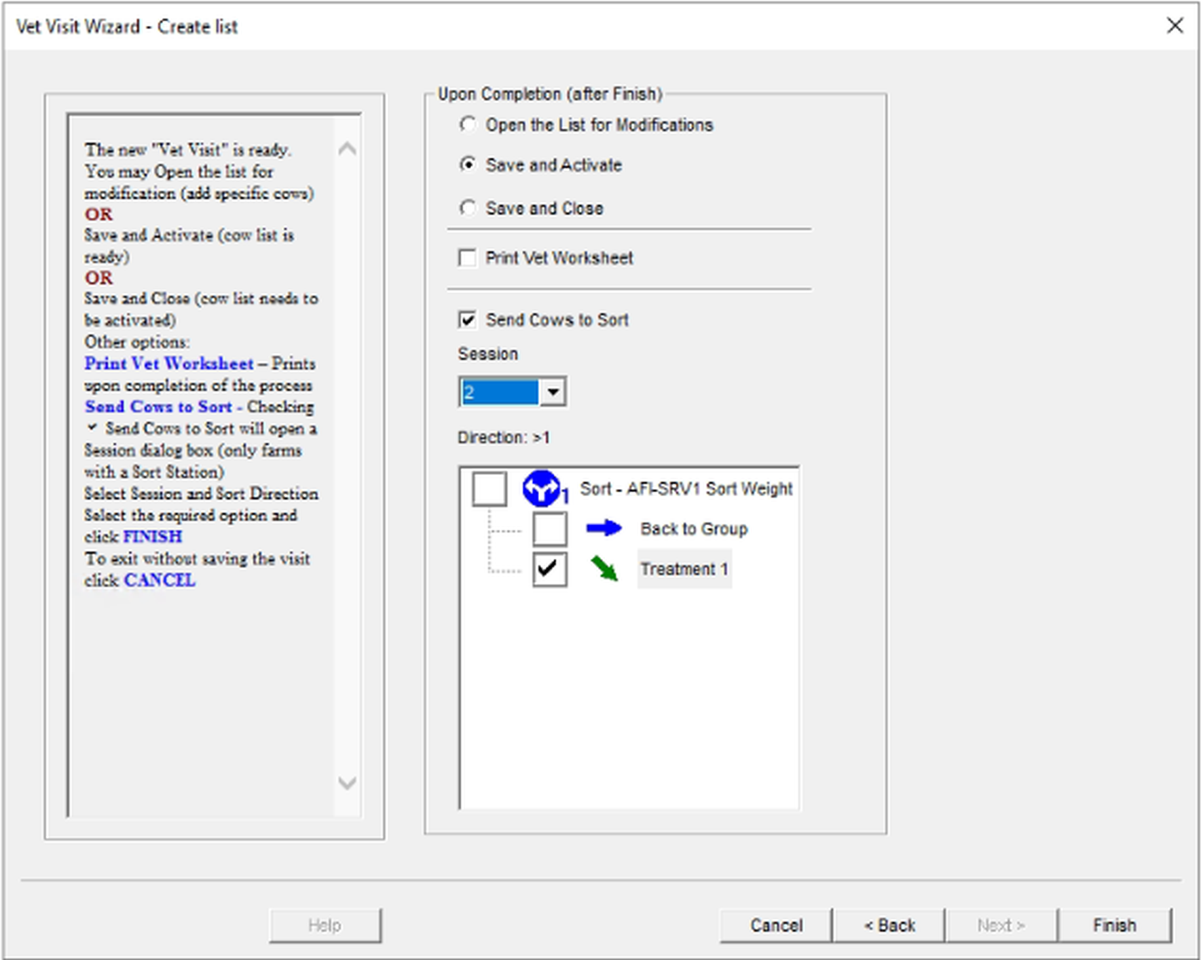Click the green Treatment 1 arrow icon

coord(604,569)
